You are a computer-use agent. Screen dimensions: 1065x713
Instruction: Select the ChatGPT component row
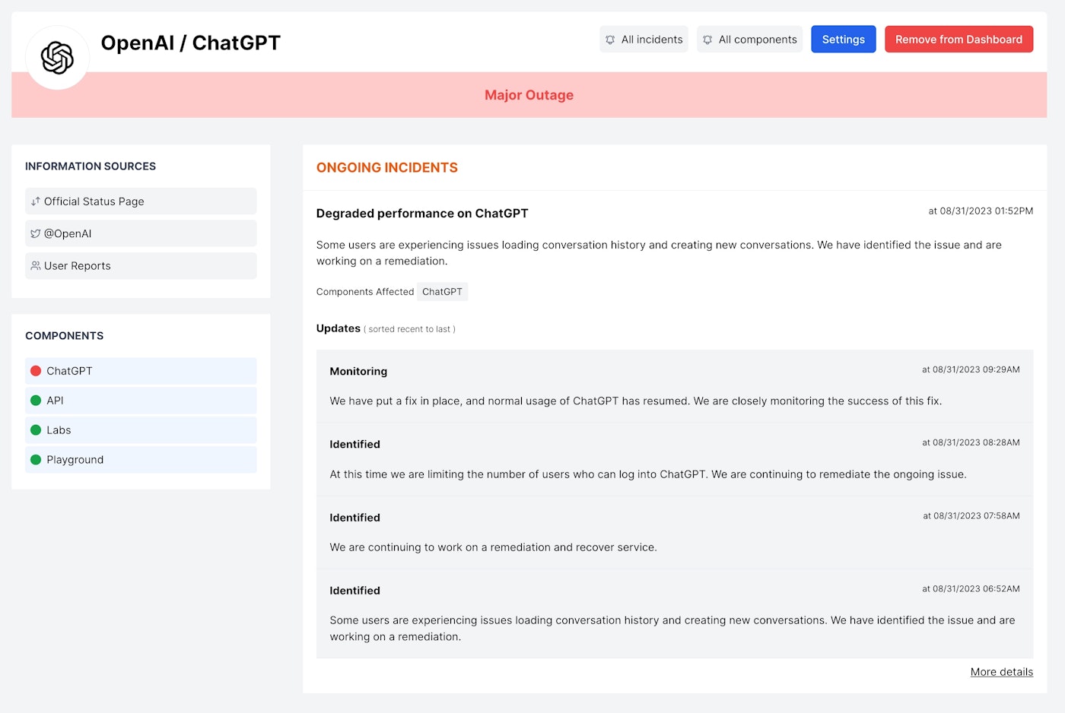click(141, 371)
